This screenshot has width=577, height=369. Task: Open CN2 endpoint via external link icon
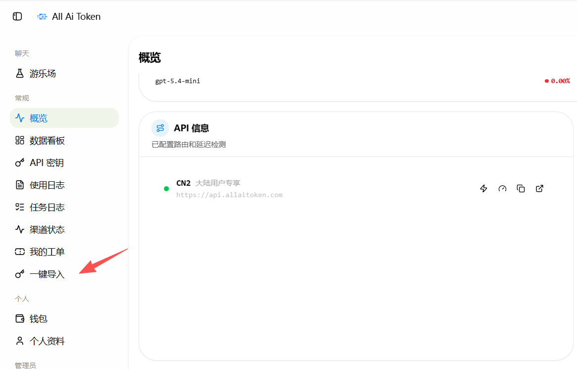(539, 189)
